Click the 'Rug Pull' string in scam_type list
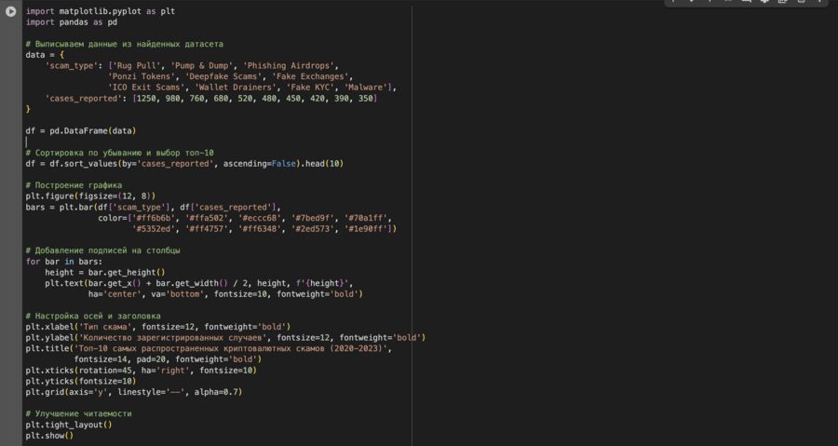Viewport: 838px width, 446px height. pyautogui.click(x=136, y=66)
